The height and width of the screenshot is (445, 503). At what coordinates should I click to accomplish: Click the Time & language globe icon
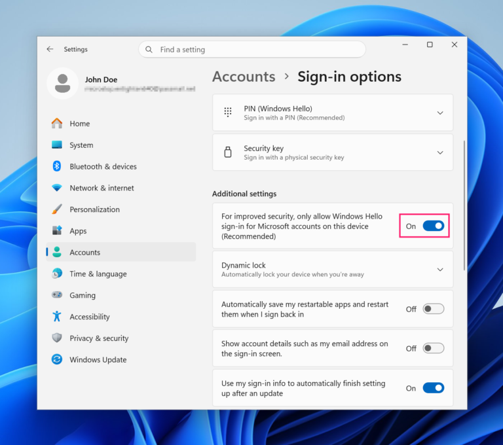click(57, 274)
